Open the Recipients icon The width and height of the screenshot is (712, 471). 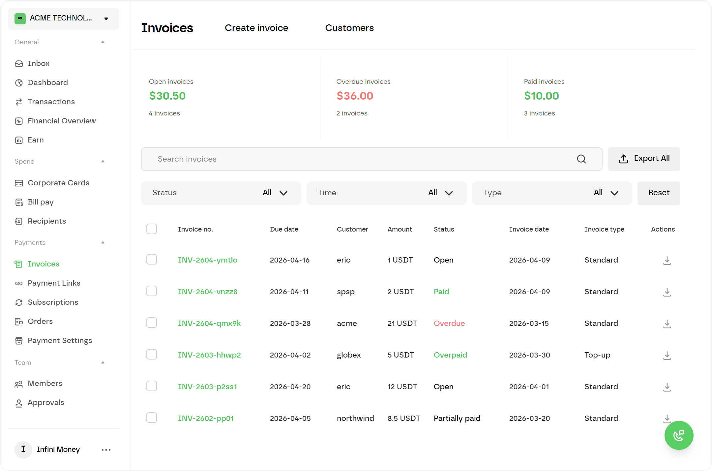point(19,221)
